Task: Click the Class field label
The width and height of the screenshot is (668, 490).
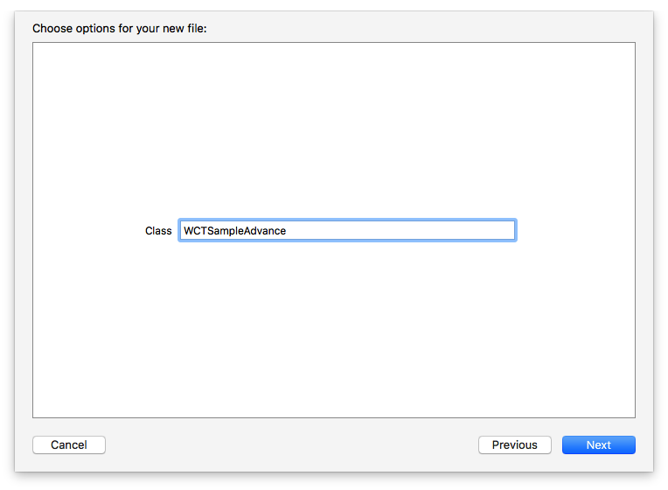Action: coord(158,231)
